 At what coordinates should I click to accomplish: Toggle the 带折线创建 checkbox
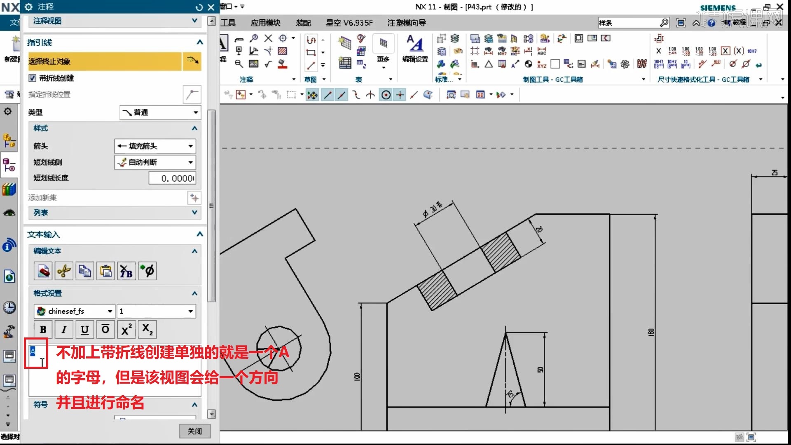[x=32, y=78]
